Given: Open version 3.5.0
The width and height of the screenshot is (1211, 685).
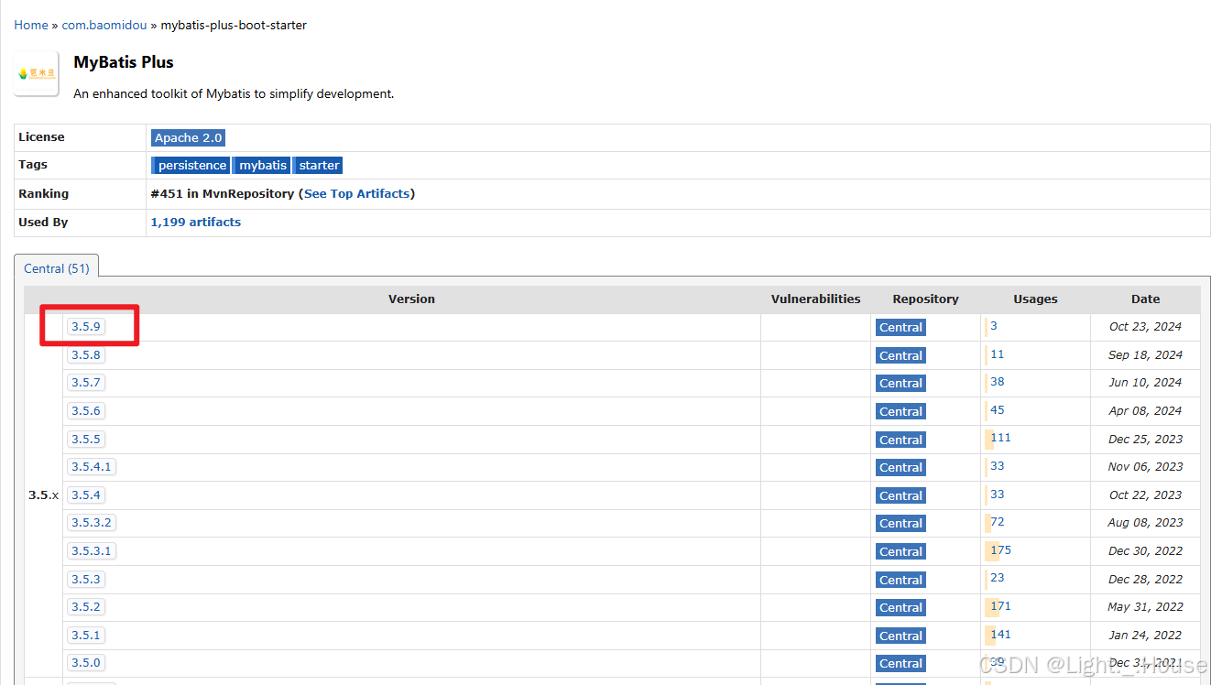Looking at the screenshot, I should 86,663.
